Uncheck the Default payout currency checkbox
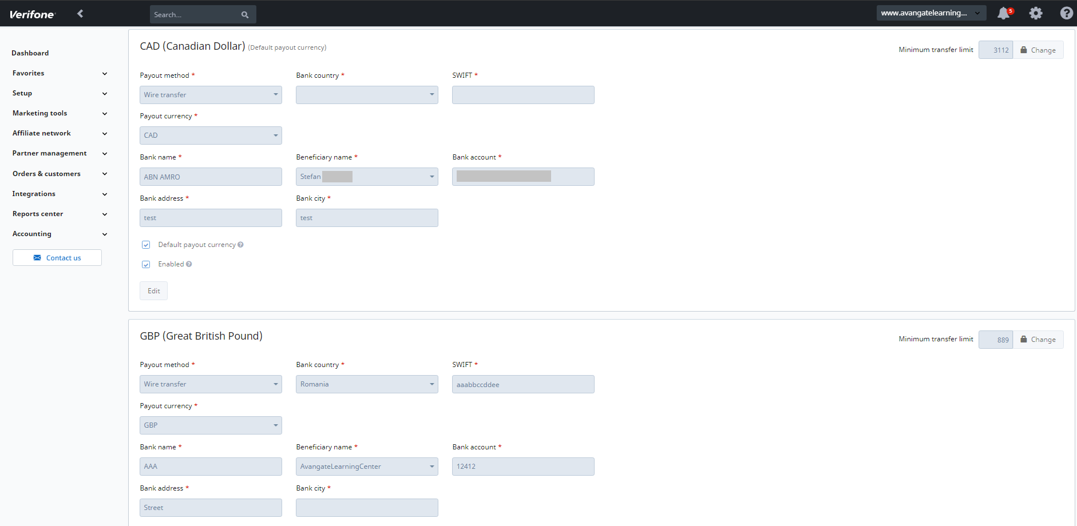The width and height of the screenshot is (1077, 526). click(146, 244)
